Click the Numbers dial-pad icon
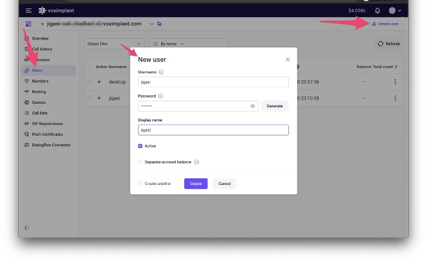Image resolution: width=427 pixels, height=262 pixels. (27, 81)
